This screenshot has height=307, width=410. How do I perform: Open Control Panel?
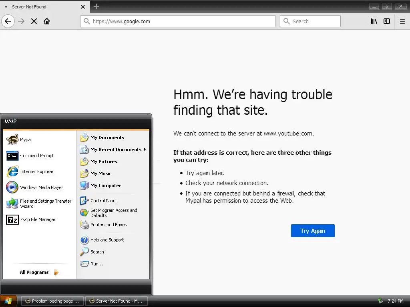(113, 201)
